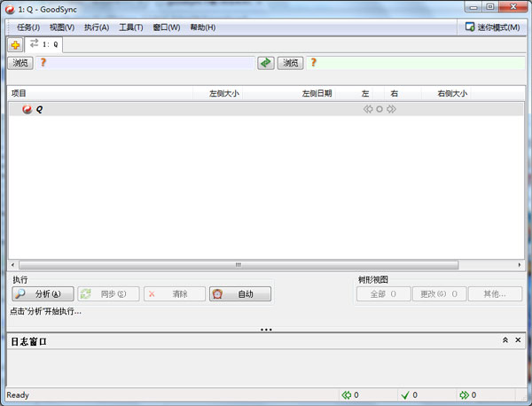Click the right folder green path field
The image size is (532, 406).
click(x=416, y=63)
